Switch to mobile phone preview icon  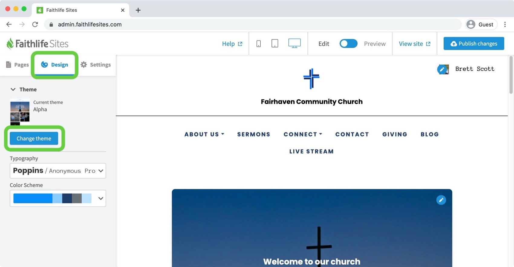259,44
